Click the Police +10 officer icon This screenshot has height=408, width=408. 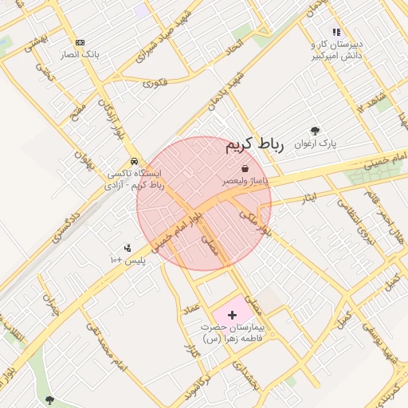127,248
